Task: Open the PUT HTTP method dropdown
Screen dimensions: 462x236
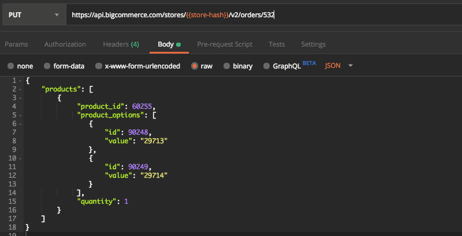Action: pos(34,15)
